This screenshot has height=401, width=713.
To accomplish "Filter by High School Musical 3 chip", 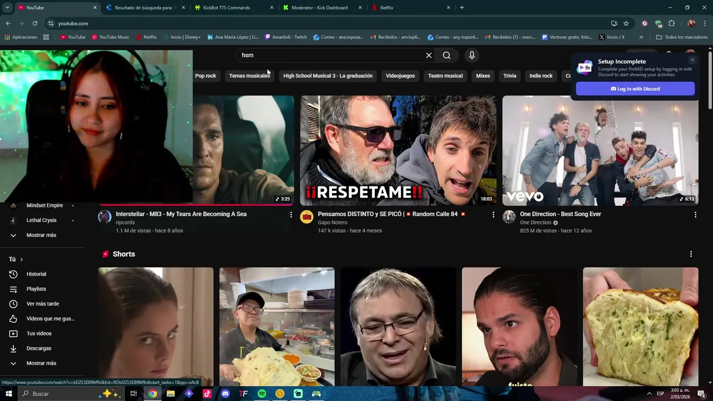I will click(328, 76).
